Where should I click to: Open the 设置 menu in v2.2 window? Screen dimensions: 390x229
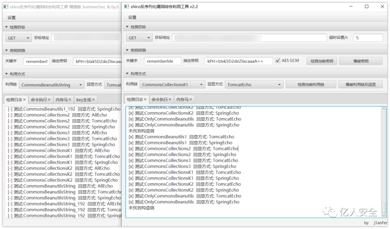(x=133, y=17)
